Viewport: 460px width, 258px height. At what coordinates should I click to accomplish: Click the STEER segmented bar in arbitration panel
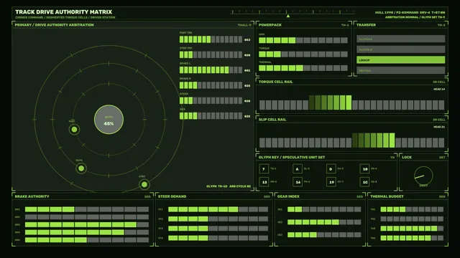pos(211,100)
